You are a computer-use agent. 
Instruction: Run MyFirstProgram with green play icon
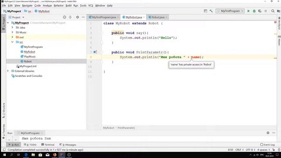[x=249, y=11]
